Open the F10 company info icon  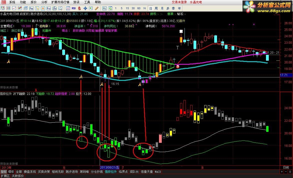pyautogui.click(x=31, y=8)
